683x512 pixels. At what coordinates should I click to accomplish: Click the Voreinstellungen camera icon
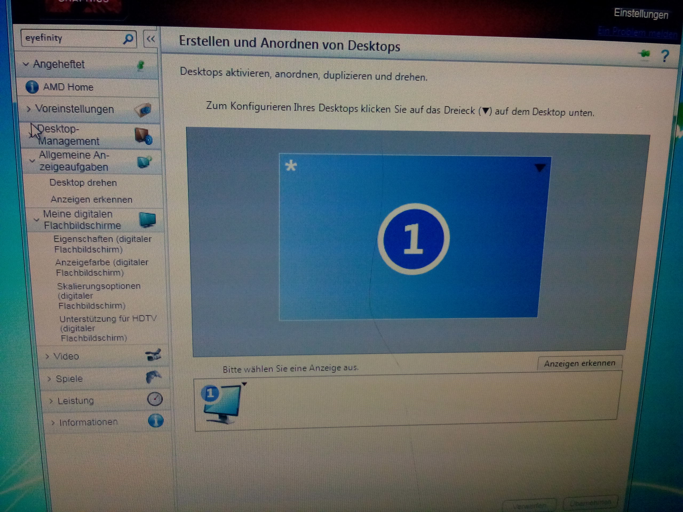point(144,110)
